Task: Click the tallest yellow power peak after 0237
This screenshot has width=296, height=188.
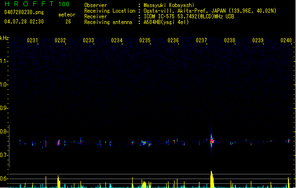Action: coord(212,179)
